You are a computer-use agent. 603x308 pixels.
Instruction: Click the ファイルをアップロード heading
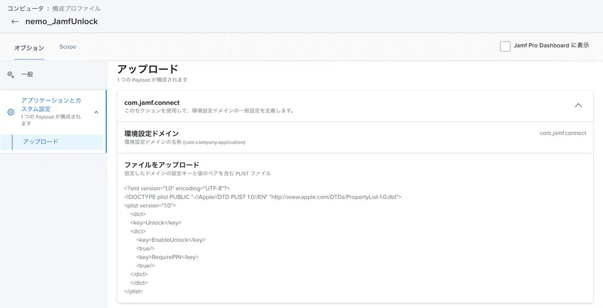point(162,165)
